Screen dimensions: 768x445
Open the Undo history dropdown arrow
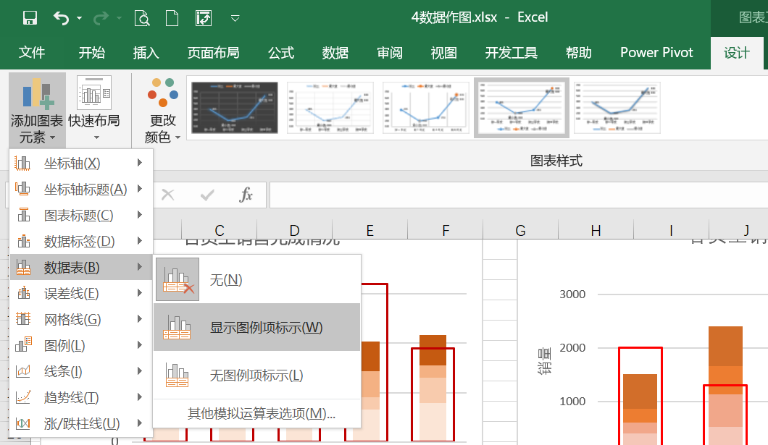click(80, 19)
